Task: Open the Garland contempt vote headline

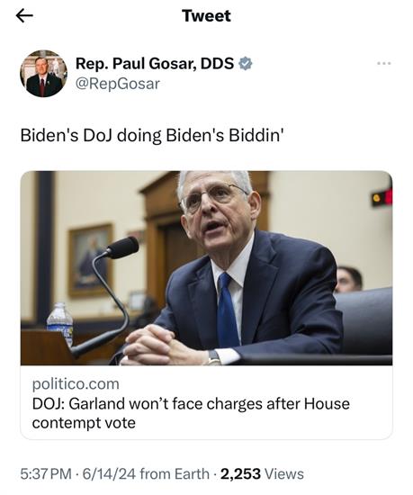Action: (191, 413)
